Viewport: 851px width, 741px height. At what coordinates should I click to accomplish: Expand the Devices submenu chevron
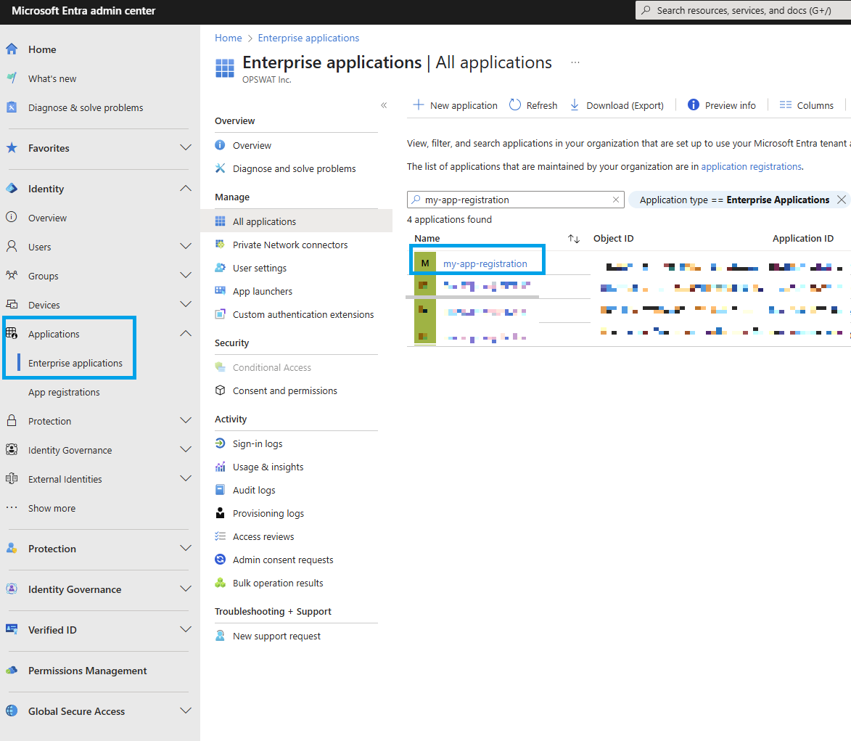point(186,305)
